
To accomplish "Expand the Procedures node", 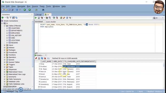I will pos(5,52).
